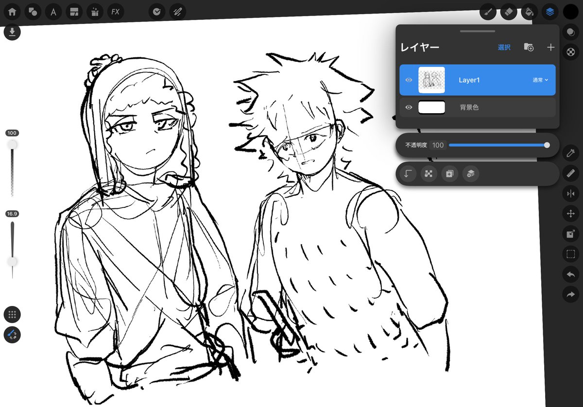
Task: Toggle alpha lock checkered lock button
Action: point(429,174)
